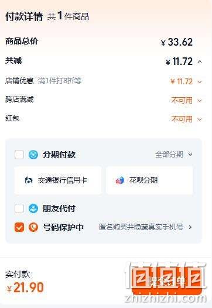The width and height of the screenshot is (212, 308).
Task: Collapse the 共减 discount details arrow
Action: [200, 61]
